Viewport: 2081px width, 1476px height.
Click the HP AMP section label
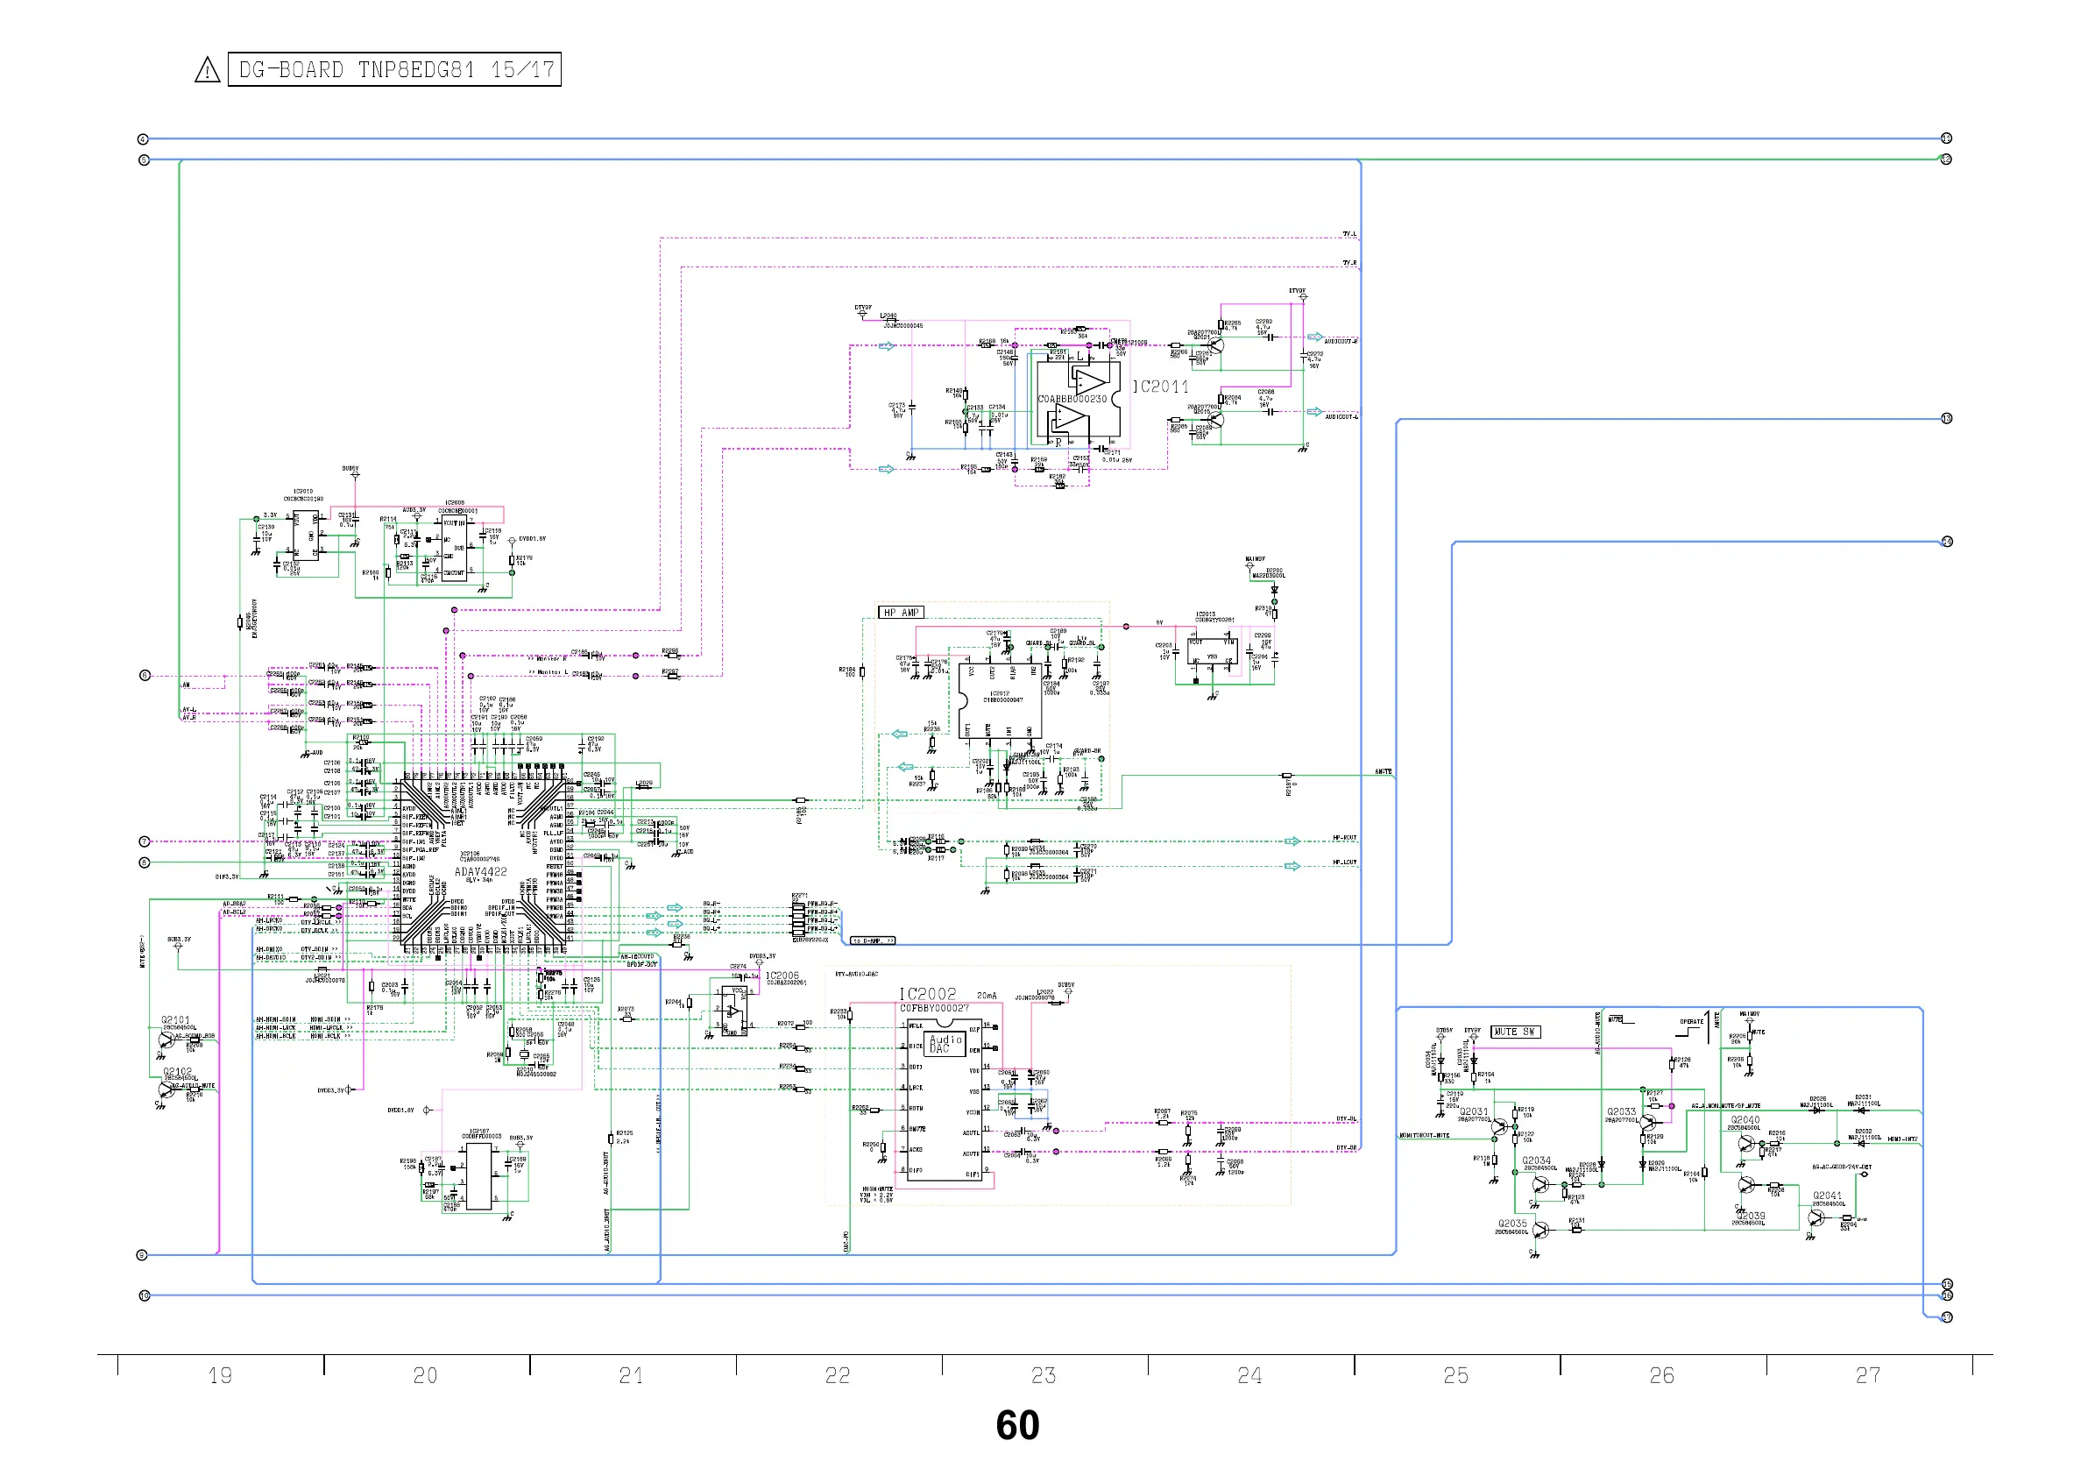pos(900,613)
